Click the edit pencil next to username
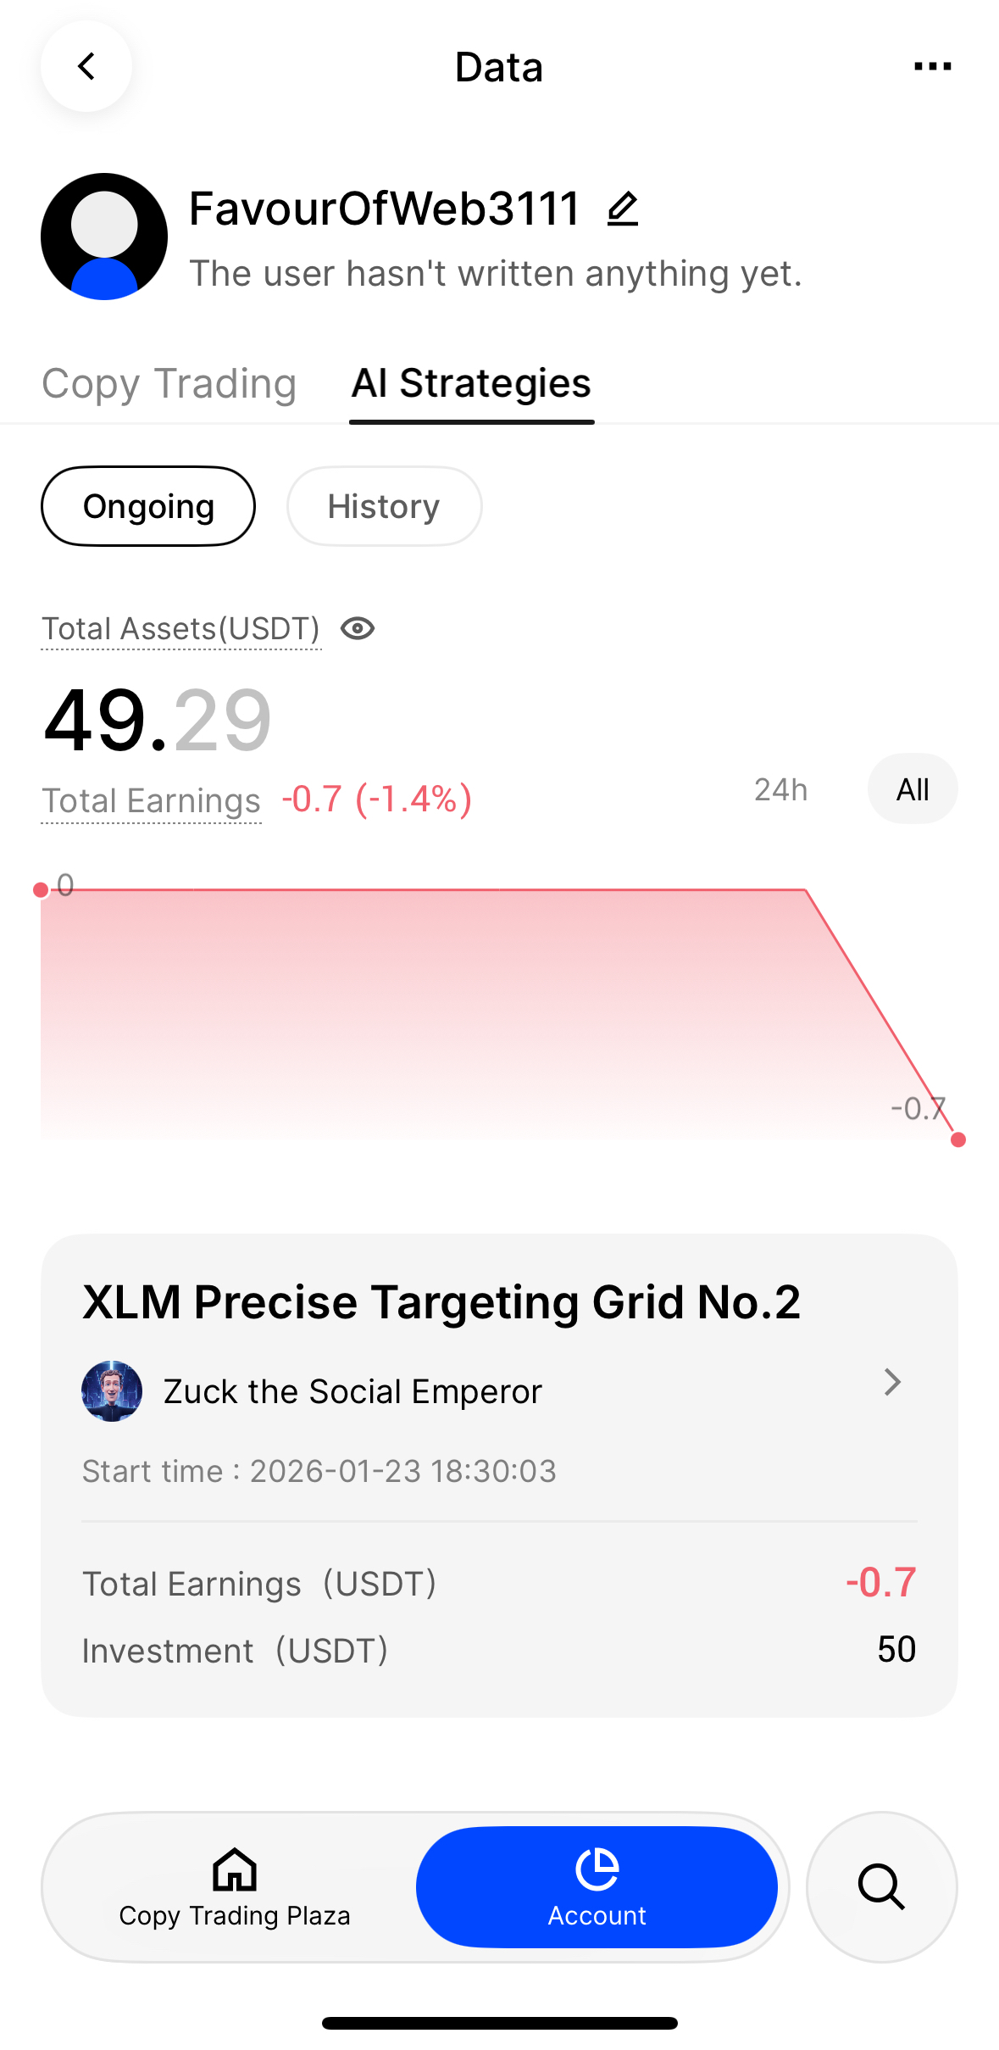This screenshot has height=2050, width=999. point(623,209)
